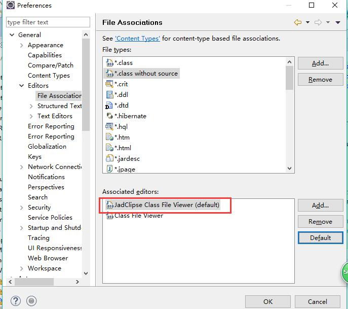
Task: Open the view menu dropdown arrow
Action: click(x=337, y=22)
